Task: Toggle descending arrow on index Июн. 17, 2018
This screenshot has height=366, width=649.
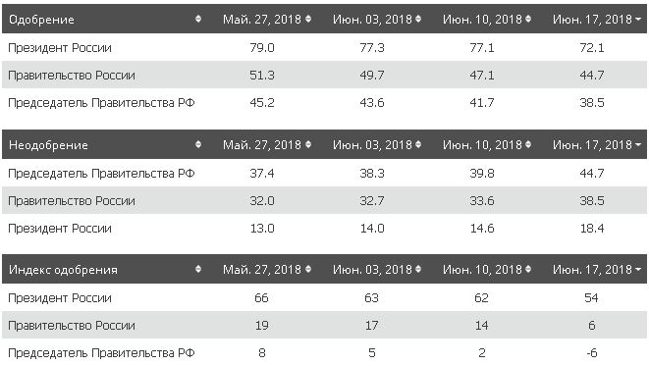Action: 638,270
